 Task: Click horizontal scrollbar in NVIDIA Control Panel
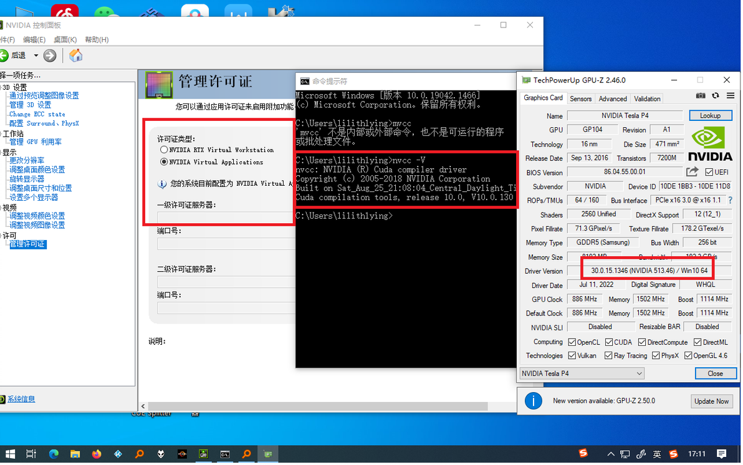[x=318, y=406]
